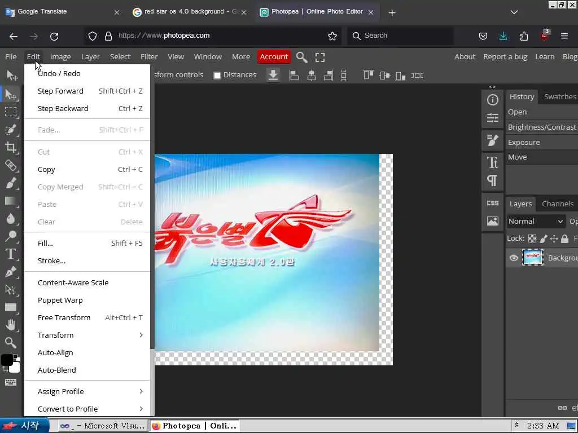Screen dimensions: 578x433
Task: Collapse side panels with the <> arrows
Action: click(492, 87)
